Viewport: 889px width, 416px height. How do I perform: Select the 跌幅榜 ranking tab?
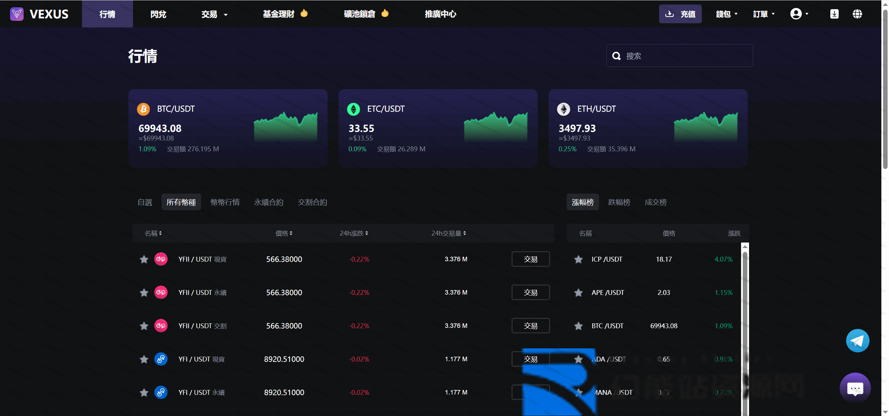click(619, 202)
